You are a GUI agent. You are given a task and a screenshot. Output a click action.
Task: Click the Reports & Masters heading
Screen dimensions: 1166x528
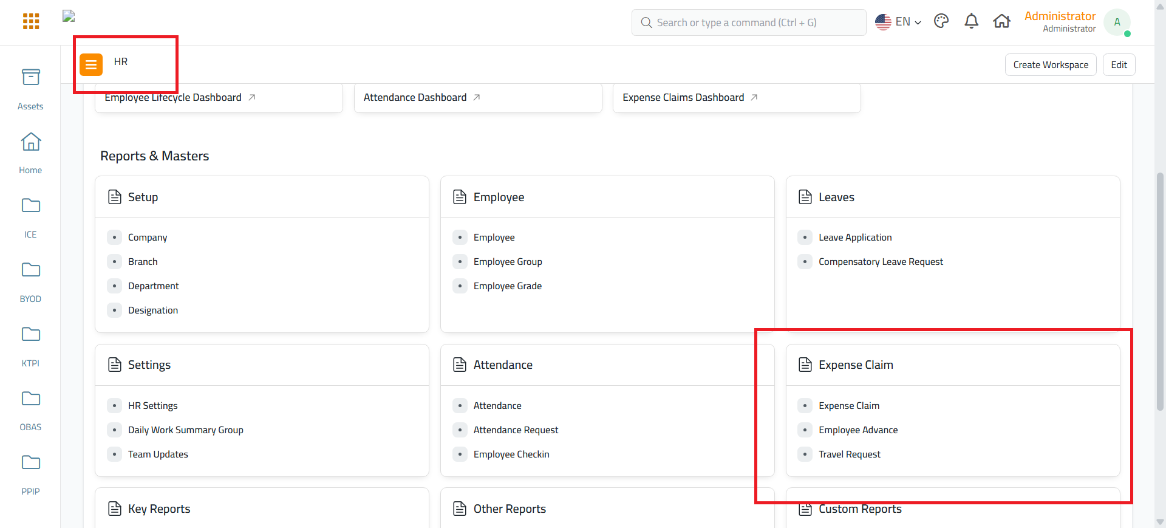click(154, 156)
